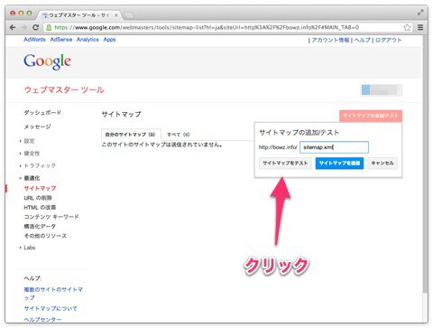Switch to 自分のサイトマップ tab
433x328 pixels.
130,135
